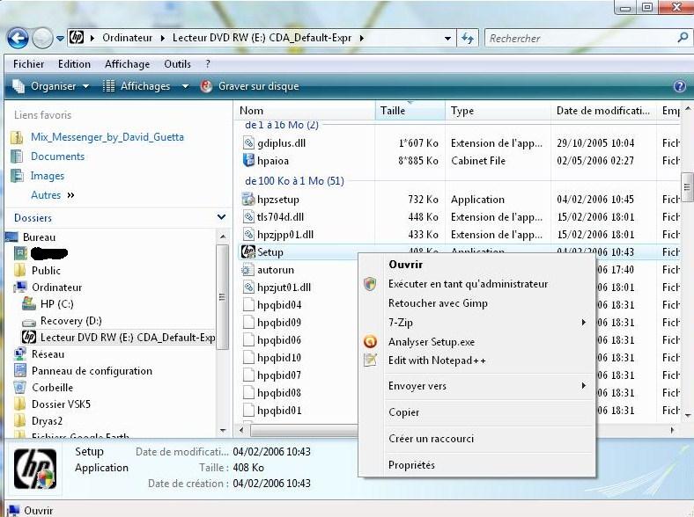Click the Refresh arrows button beside address bar
This screenshot has width=694, height=517.
click(468, 39)
